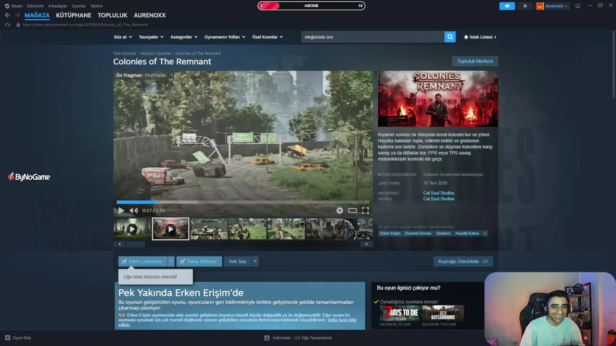Expand the Yok Say dropdown arrow
Screen dimensions: 616x346
(x=255, y=261)
